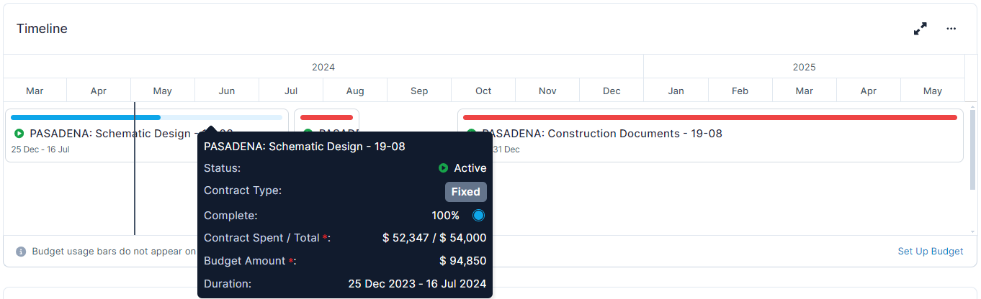Screen dimensions: 981x299
Task: Select PASADENA: Construction Documents - 19-08 phase
Action: (601, 134)
